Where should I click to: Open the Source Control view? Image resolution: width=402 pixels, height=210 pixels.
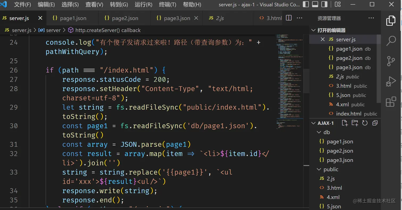pyautogui.click(x=391, y=61)
